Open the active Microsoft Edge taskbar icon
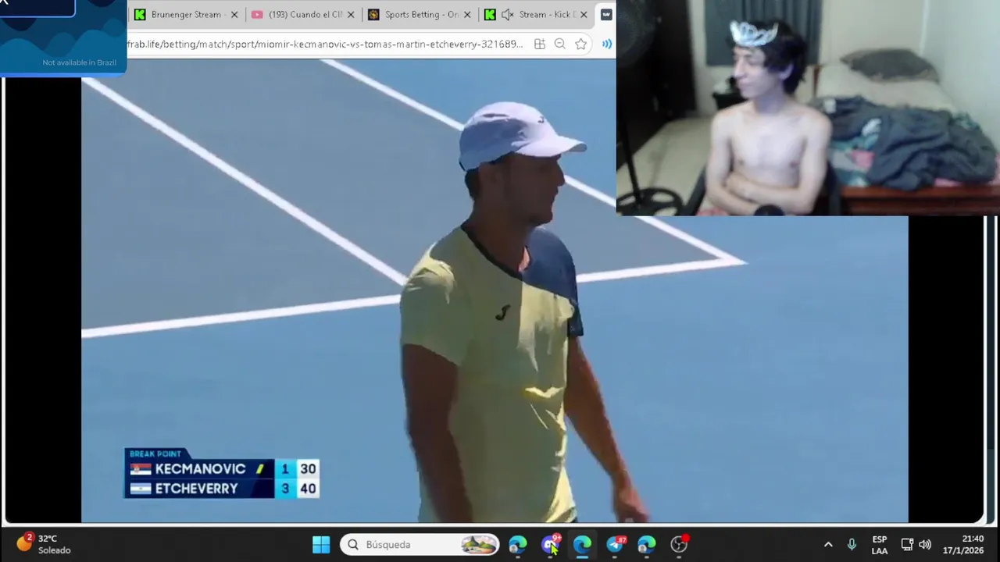 (582, 545)
